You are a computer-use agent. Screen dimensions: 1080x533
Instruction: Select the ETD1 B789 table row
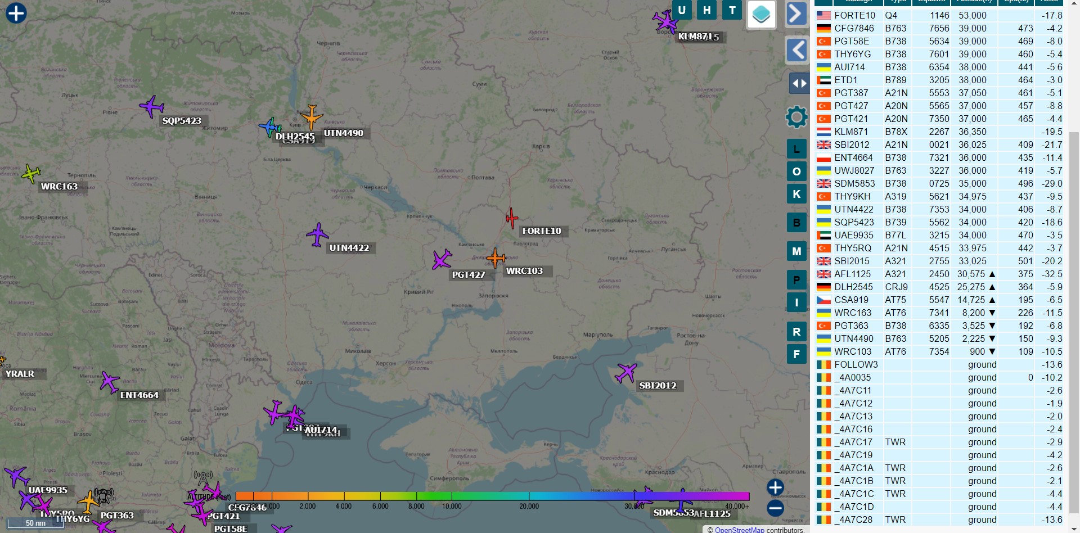[x=939, y=80]
